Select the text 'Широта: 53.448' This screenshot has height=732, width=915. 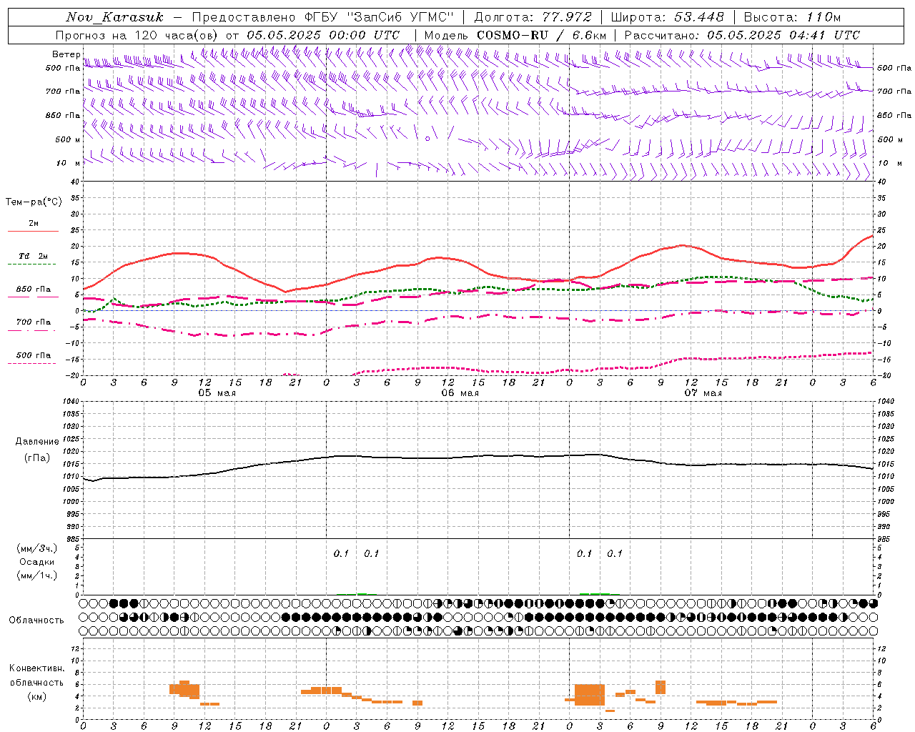pyautogui.click(x=667, y=17)
